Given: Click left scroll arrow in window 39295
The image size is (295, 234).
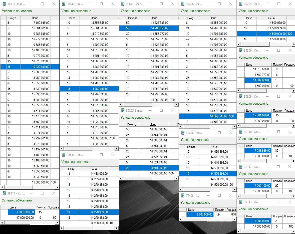Looking at the screenshot, I should tap(120, 178).
